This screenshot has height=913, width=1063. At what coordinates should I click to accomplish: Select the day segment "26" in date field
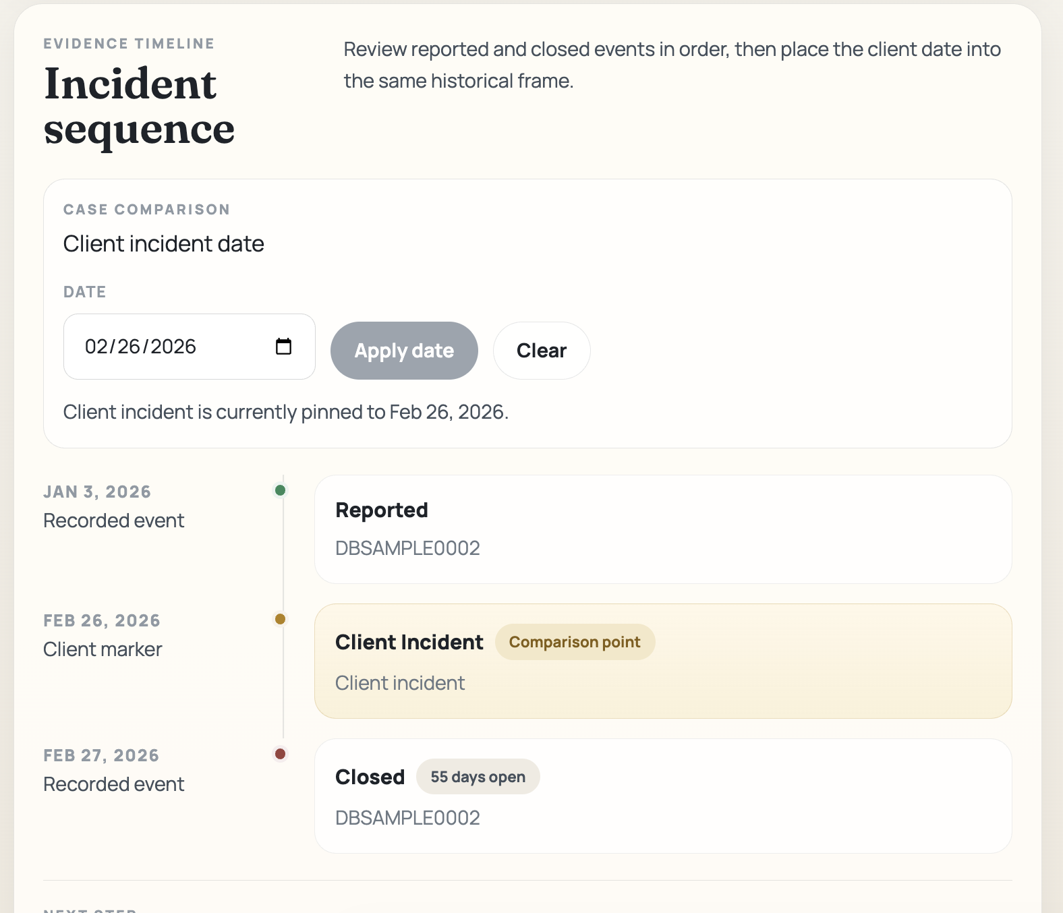pyautogui.click(x=129, y=347)
